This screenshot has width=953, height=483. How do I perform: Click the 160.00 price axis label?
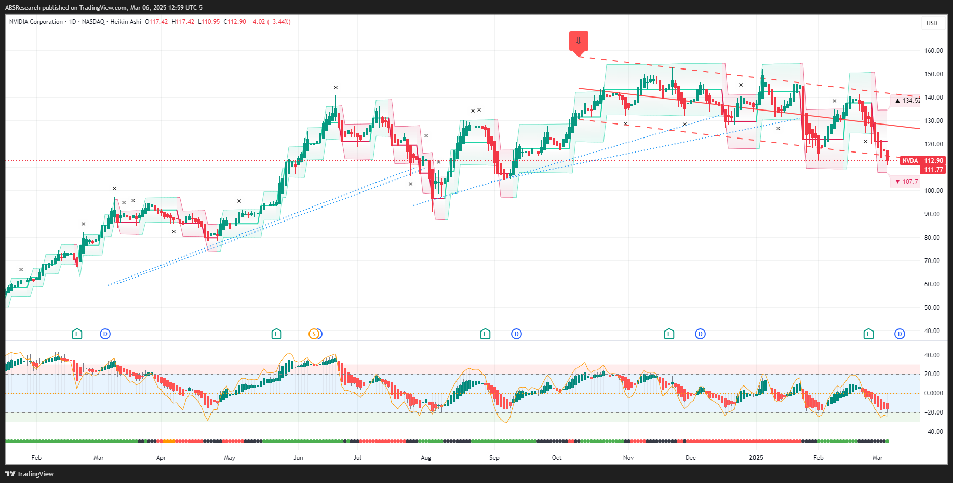coord(933,51)
